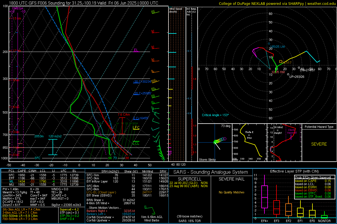Viewport: 337px width, 224px height.
Task: Click the 73 deg slinky tilt value
Action: [226, 126]
